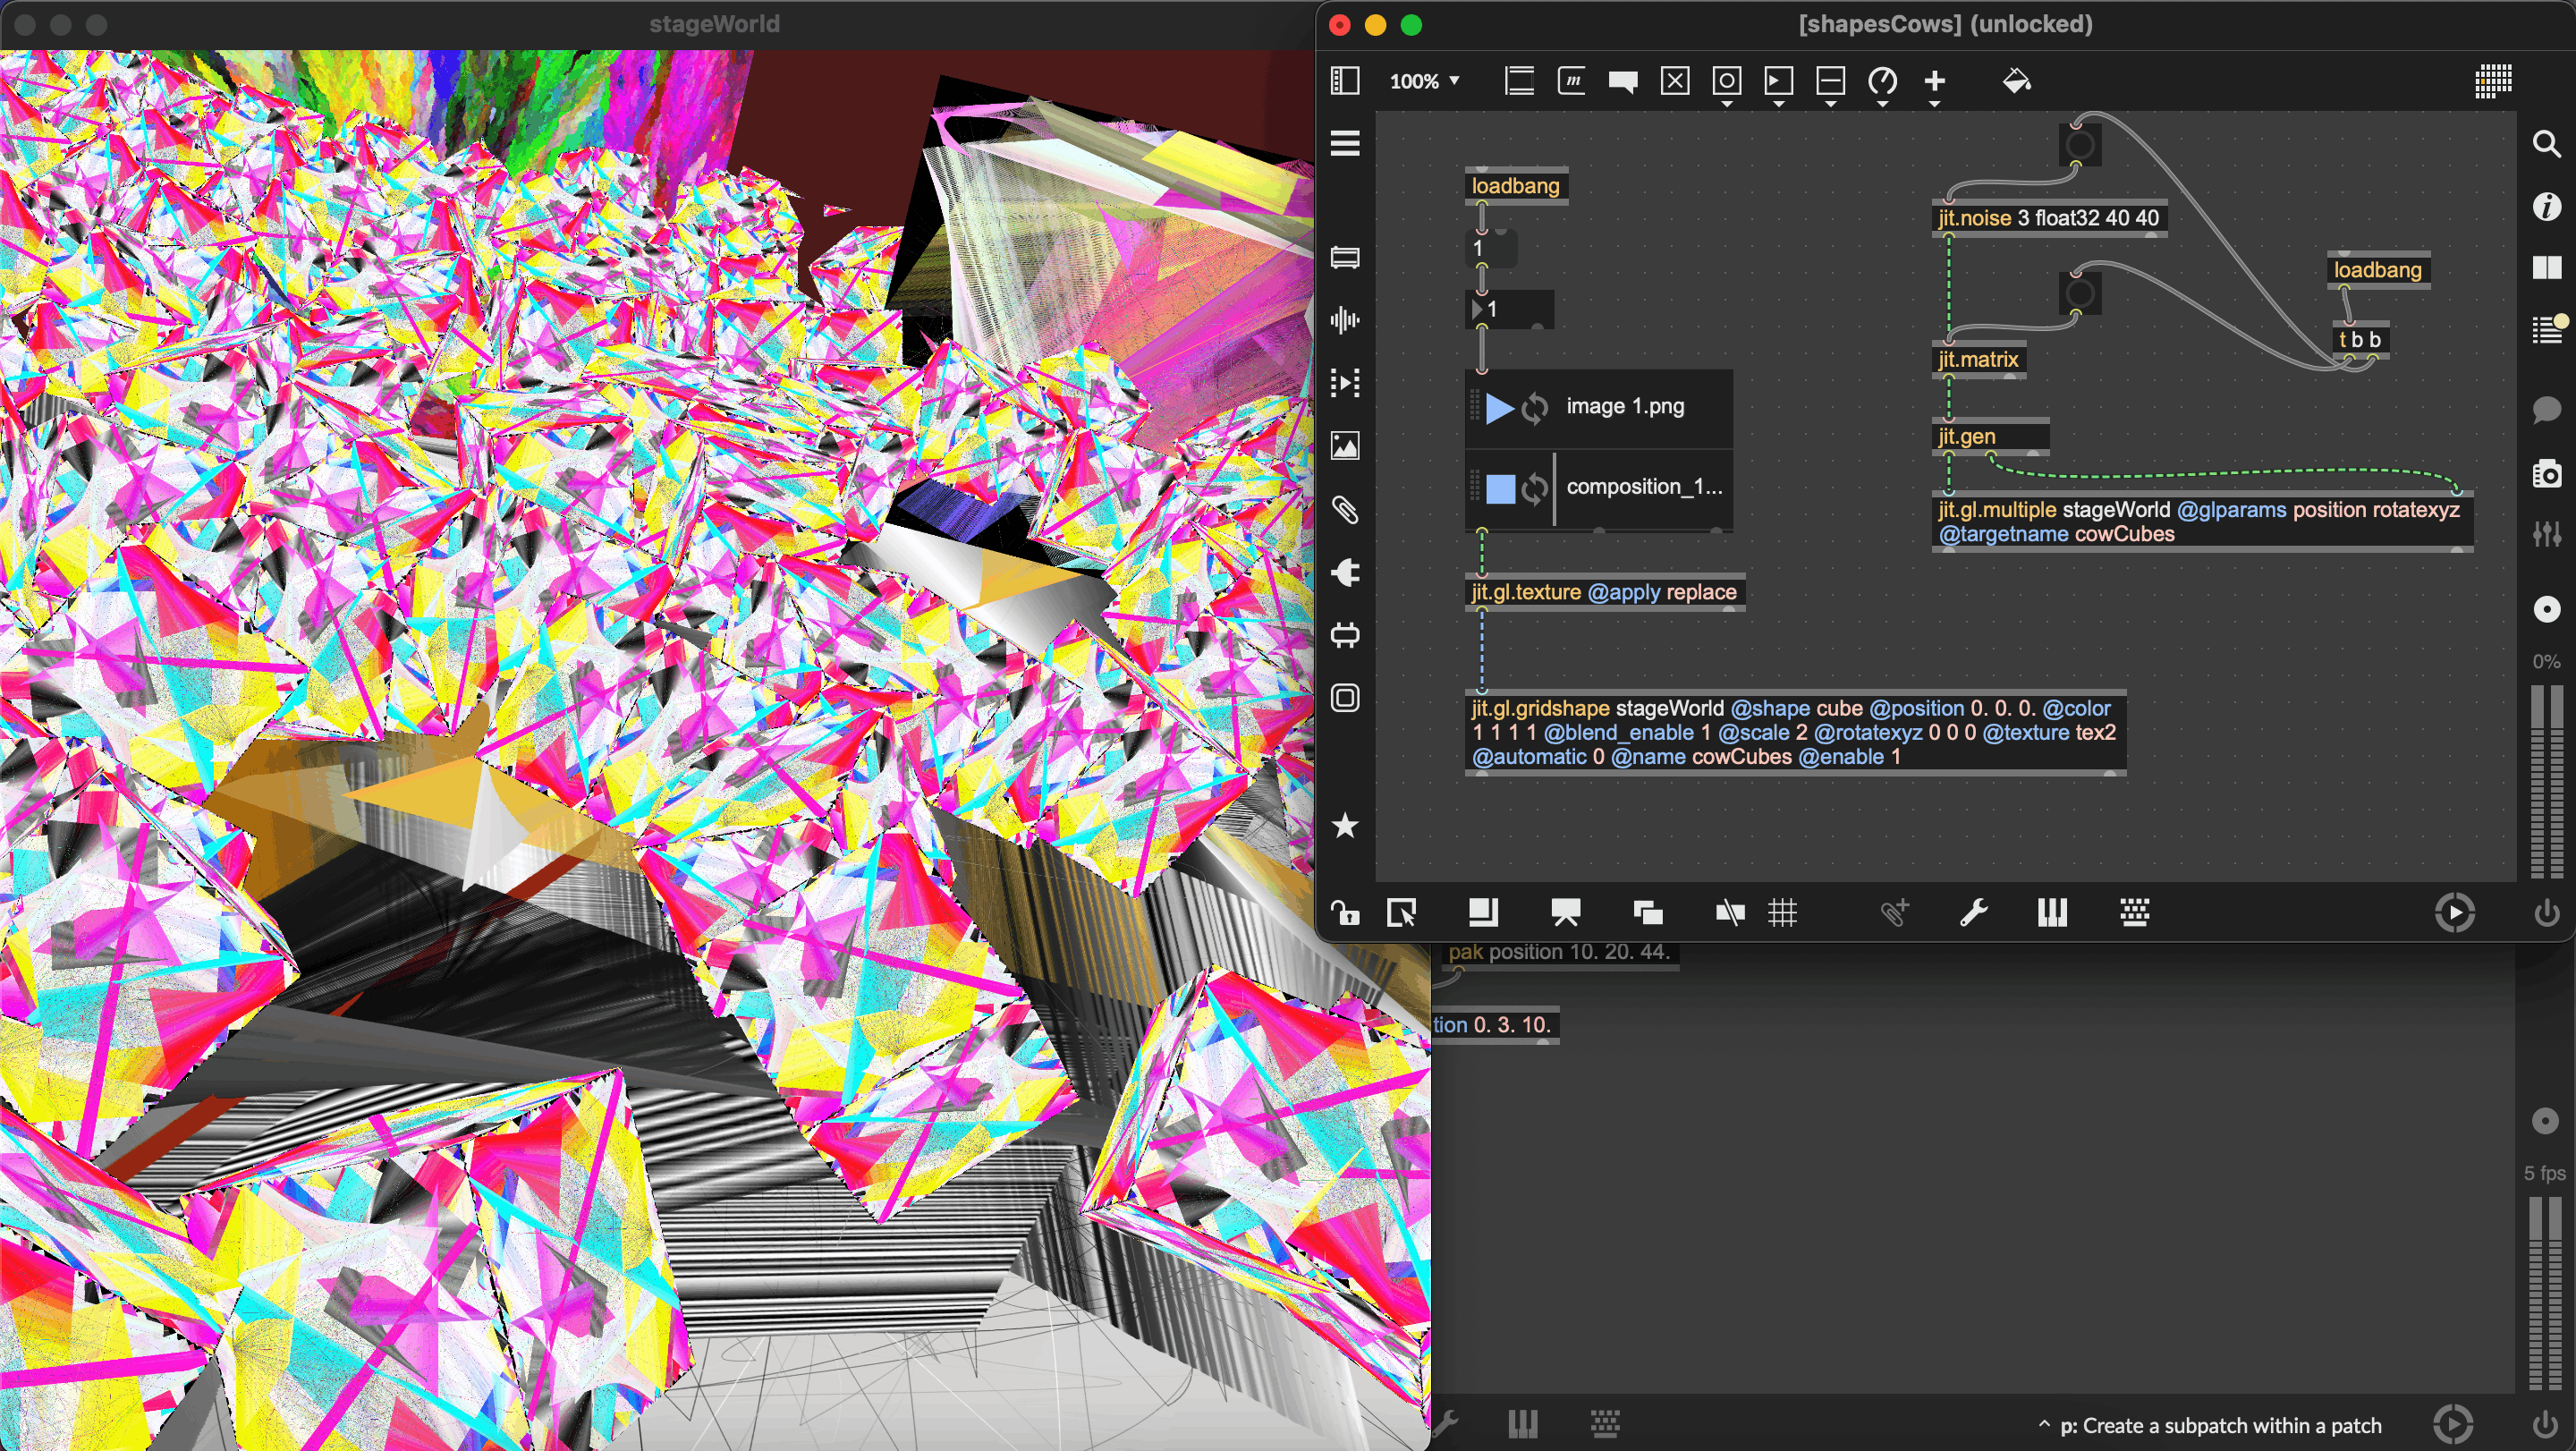The height and width of the screenshot is (1451, 2576).
Task: Click the Format paint bucket icon
Action: (2016, 81)
